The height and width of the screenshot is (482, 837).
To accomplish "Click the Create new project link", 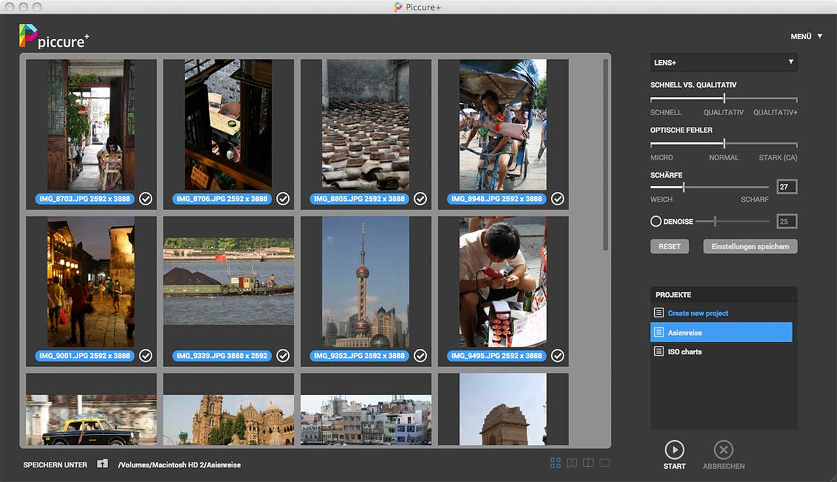I will pyautogui.click(x=697, y=313).
